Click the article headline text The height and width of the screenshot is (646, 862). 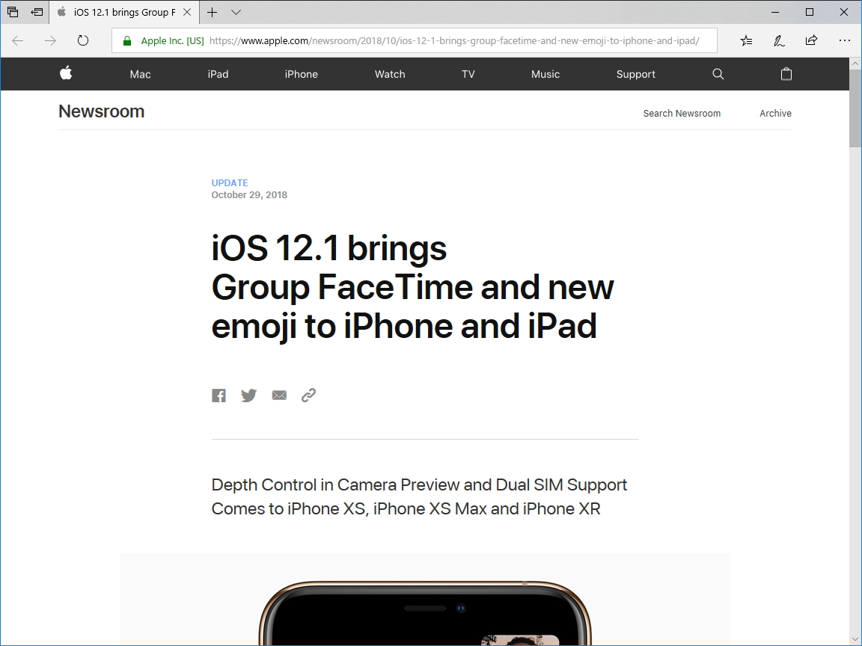412,287
